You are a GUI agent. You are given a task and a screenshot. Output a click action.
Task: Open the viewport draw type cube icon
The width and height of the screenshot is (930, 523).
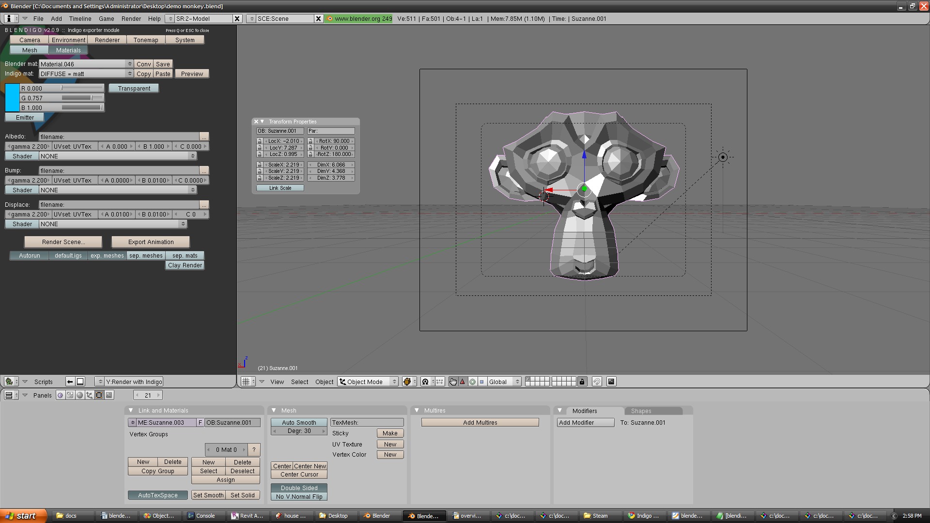pos(409,382)
